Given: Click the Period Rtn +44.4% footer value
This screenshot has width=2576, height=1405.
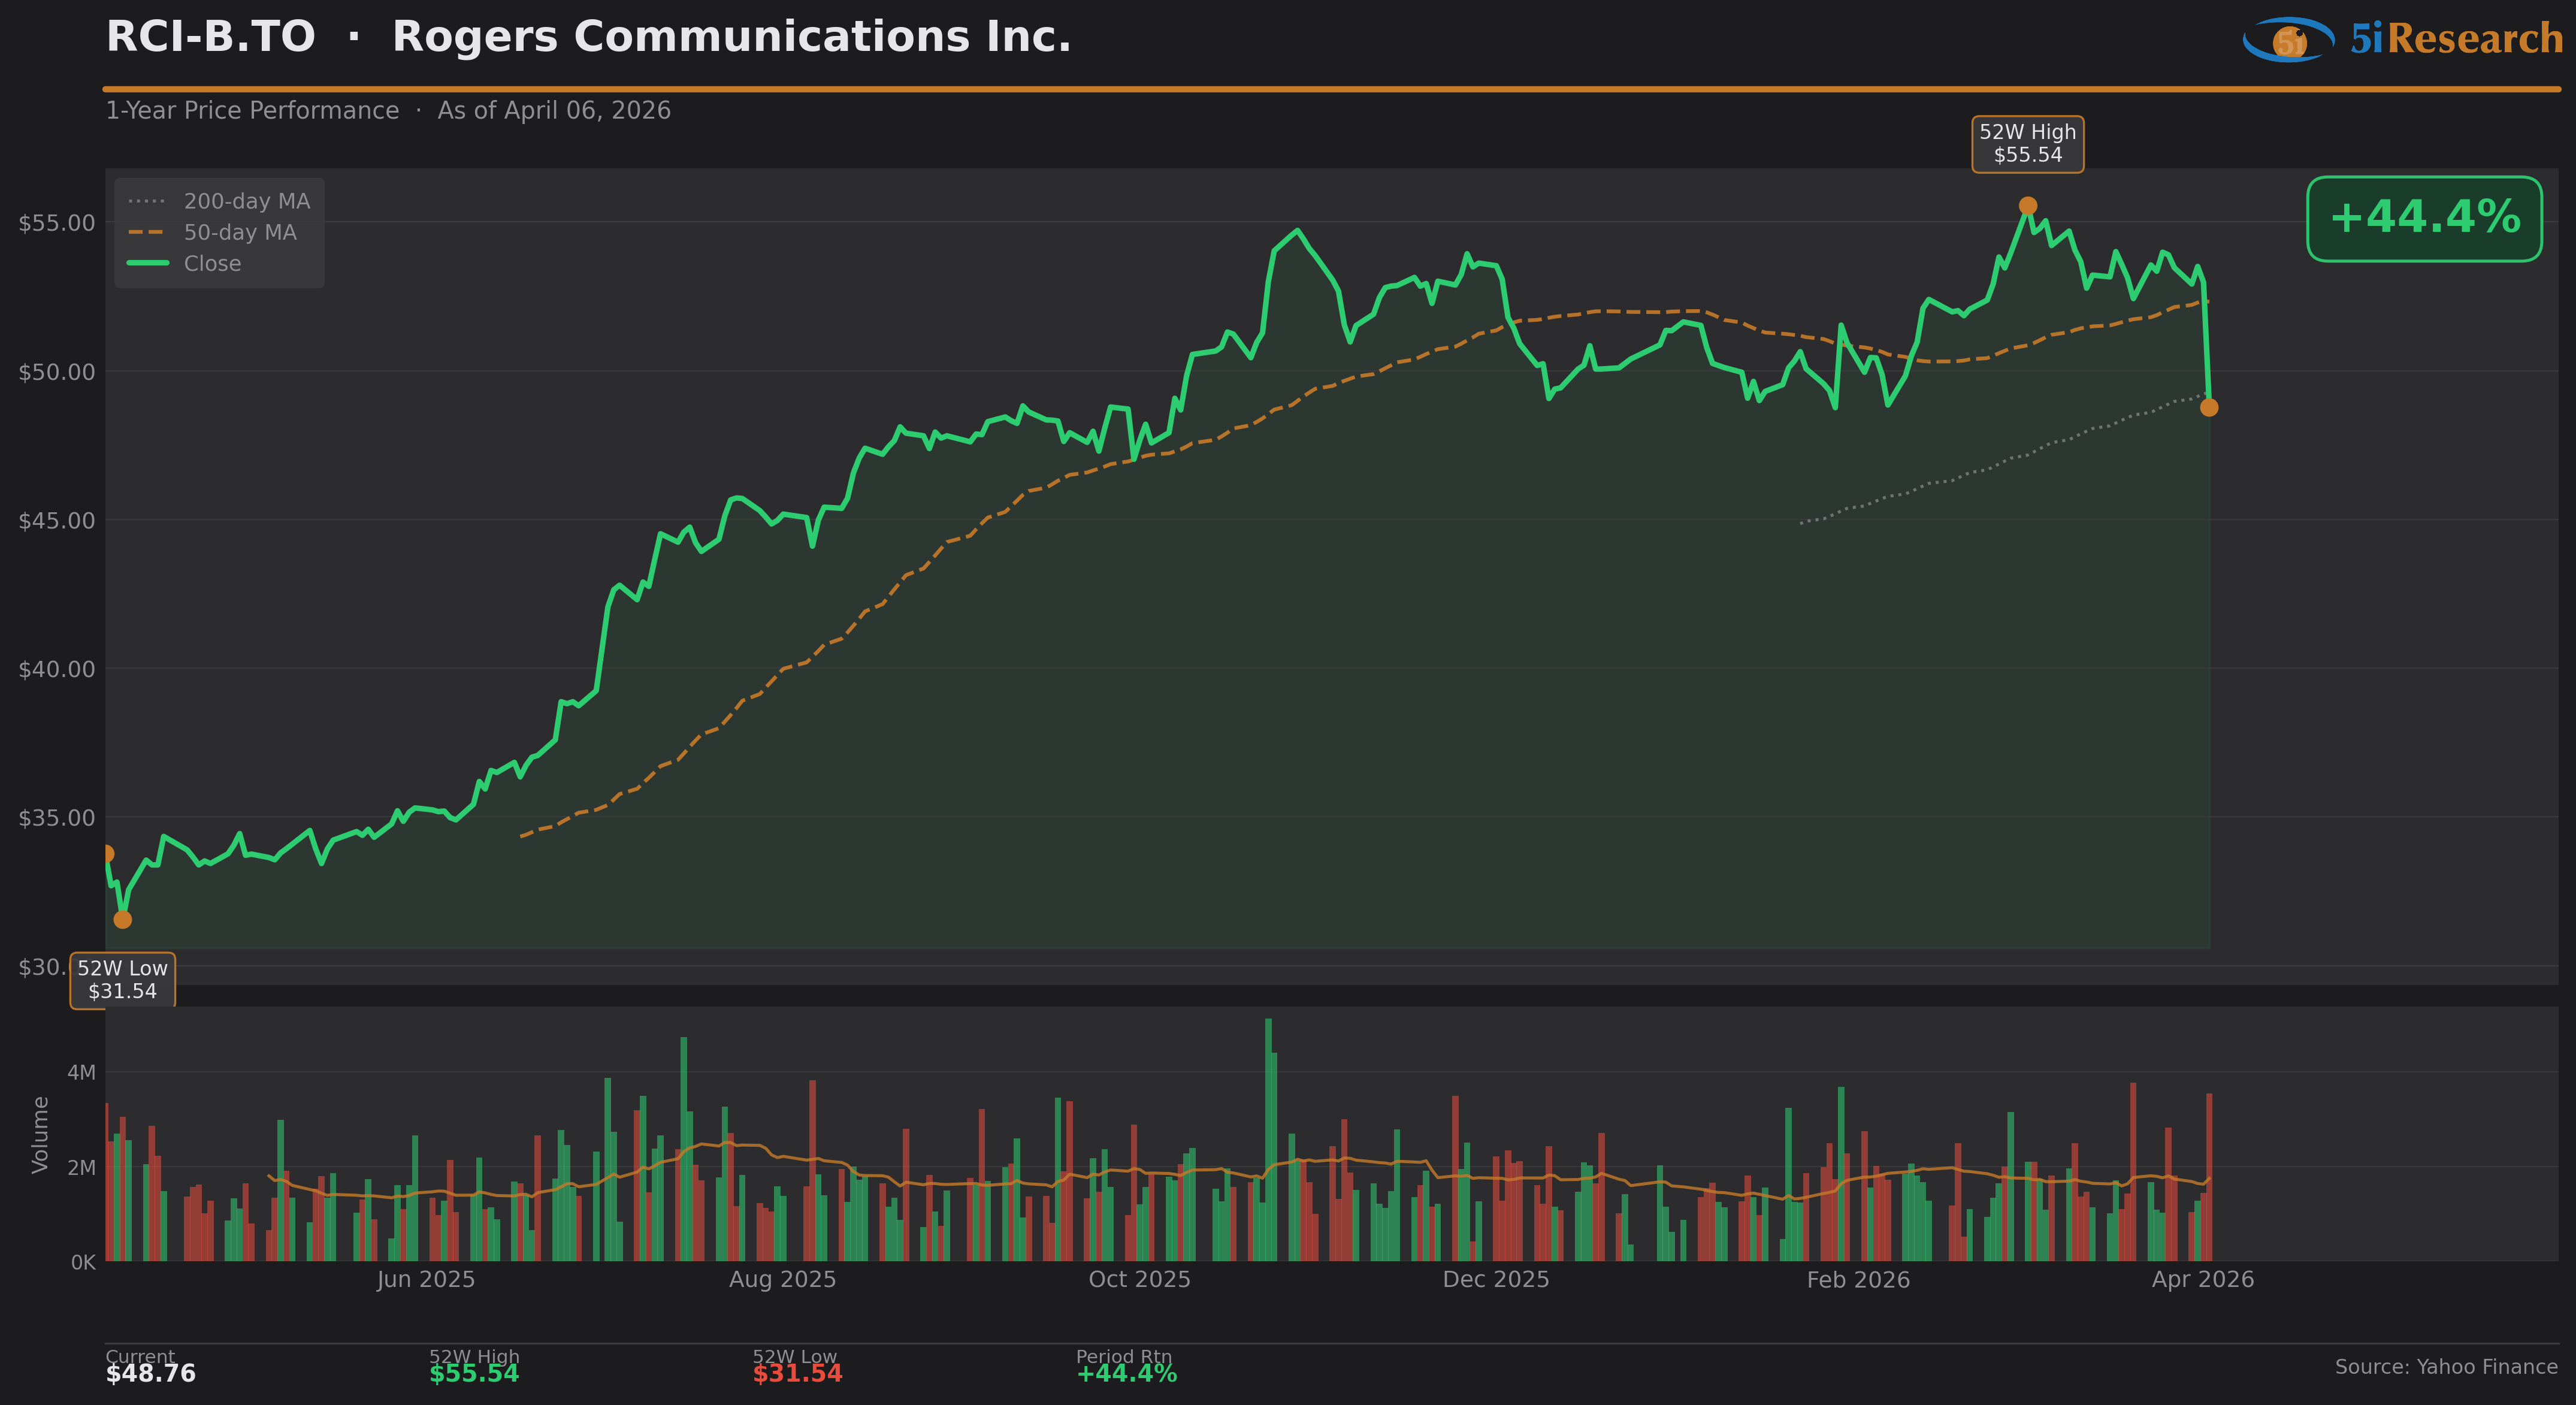Looking at the screenshot, I should (1126, 1373).
